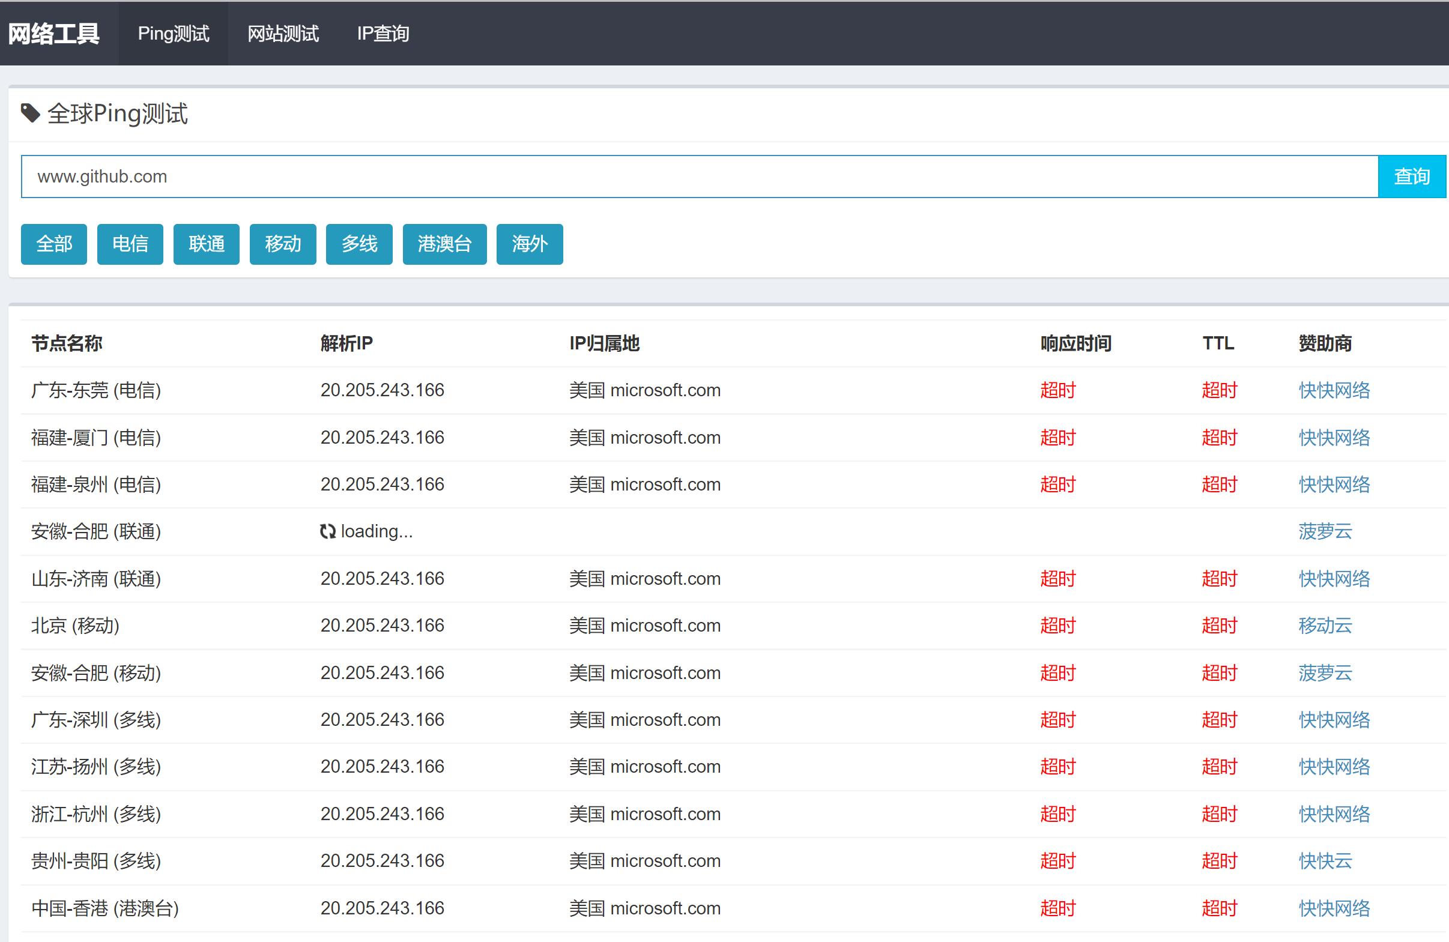Filter nodes by 电信
The image size is (1449, 942).
[x=130, y=244]
